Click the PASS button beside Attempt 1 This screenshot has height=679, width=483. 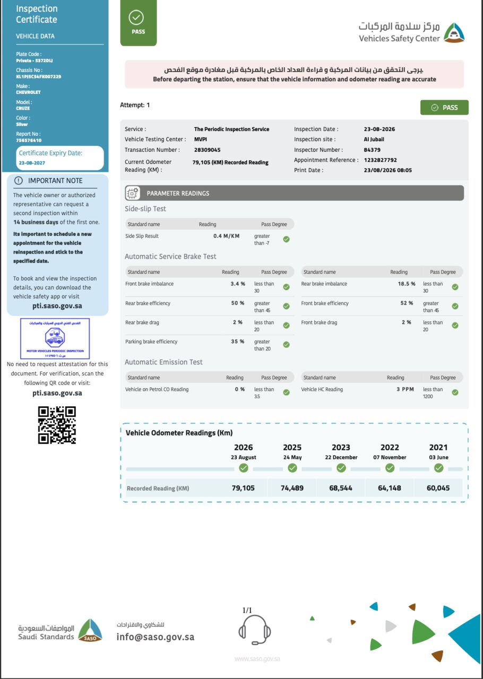coord(444,108)
